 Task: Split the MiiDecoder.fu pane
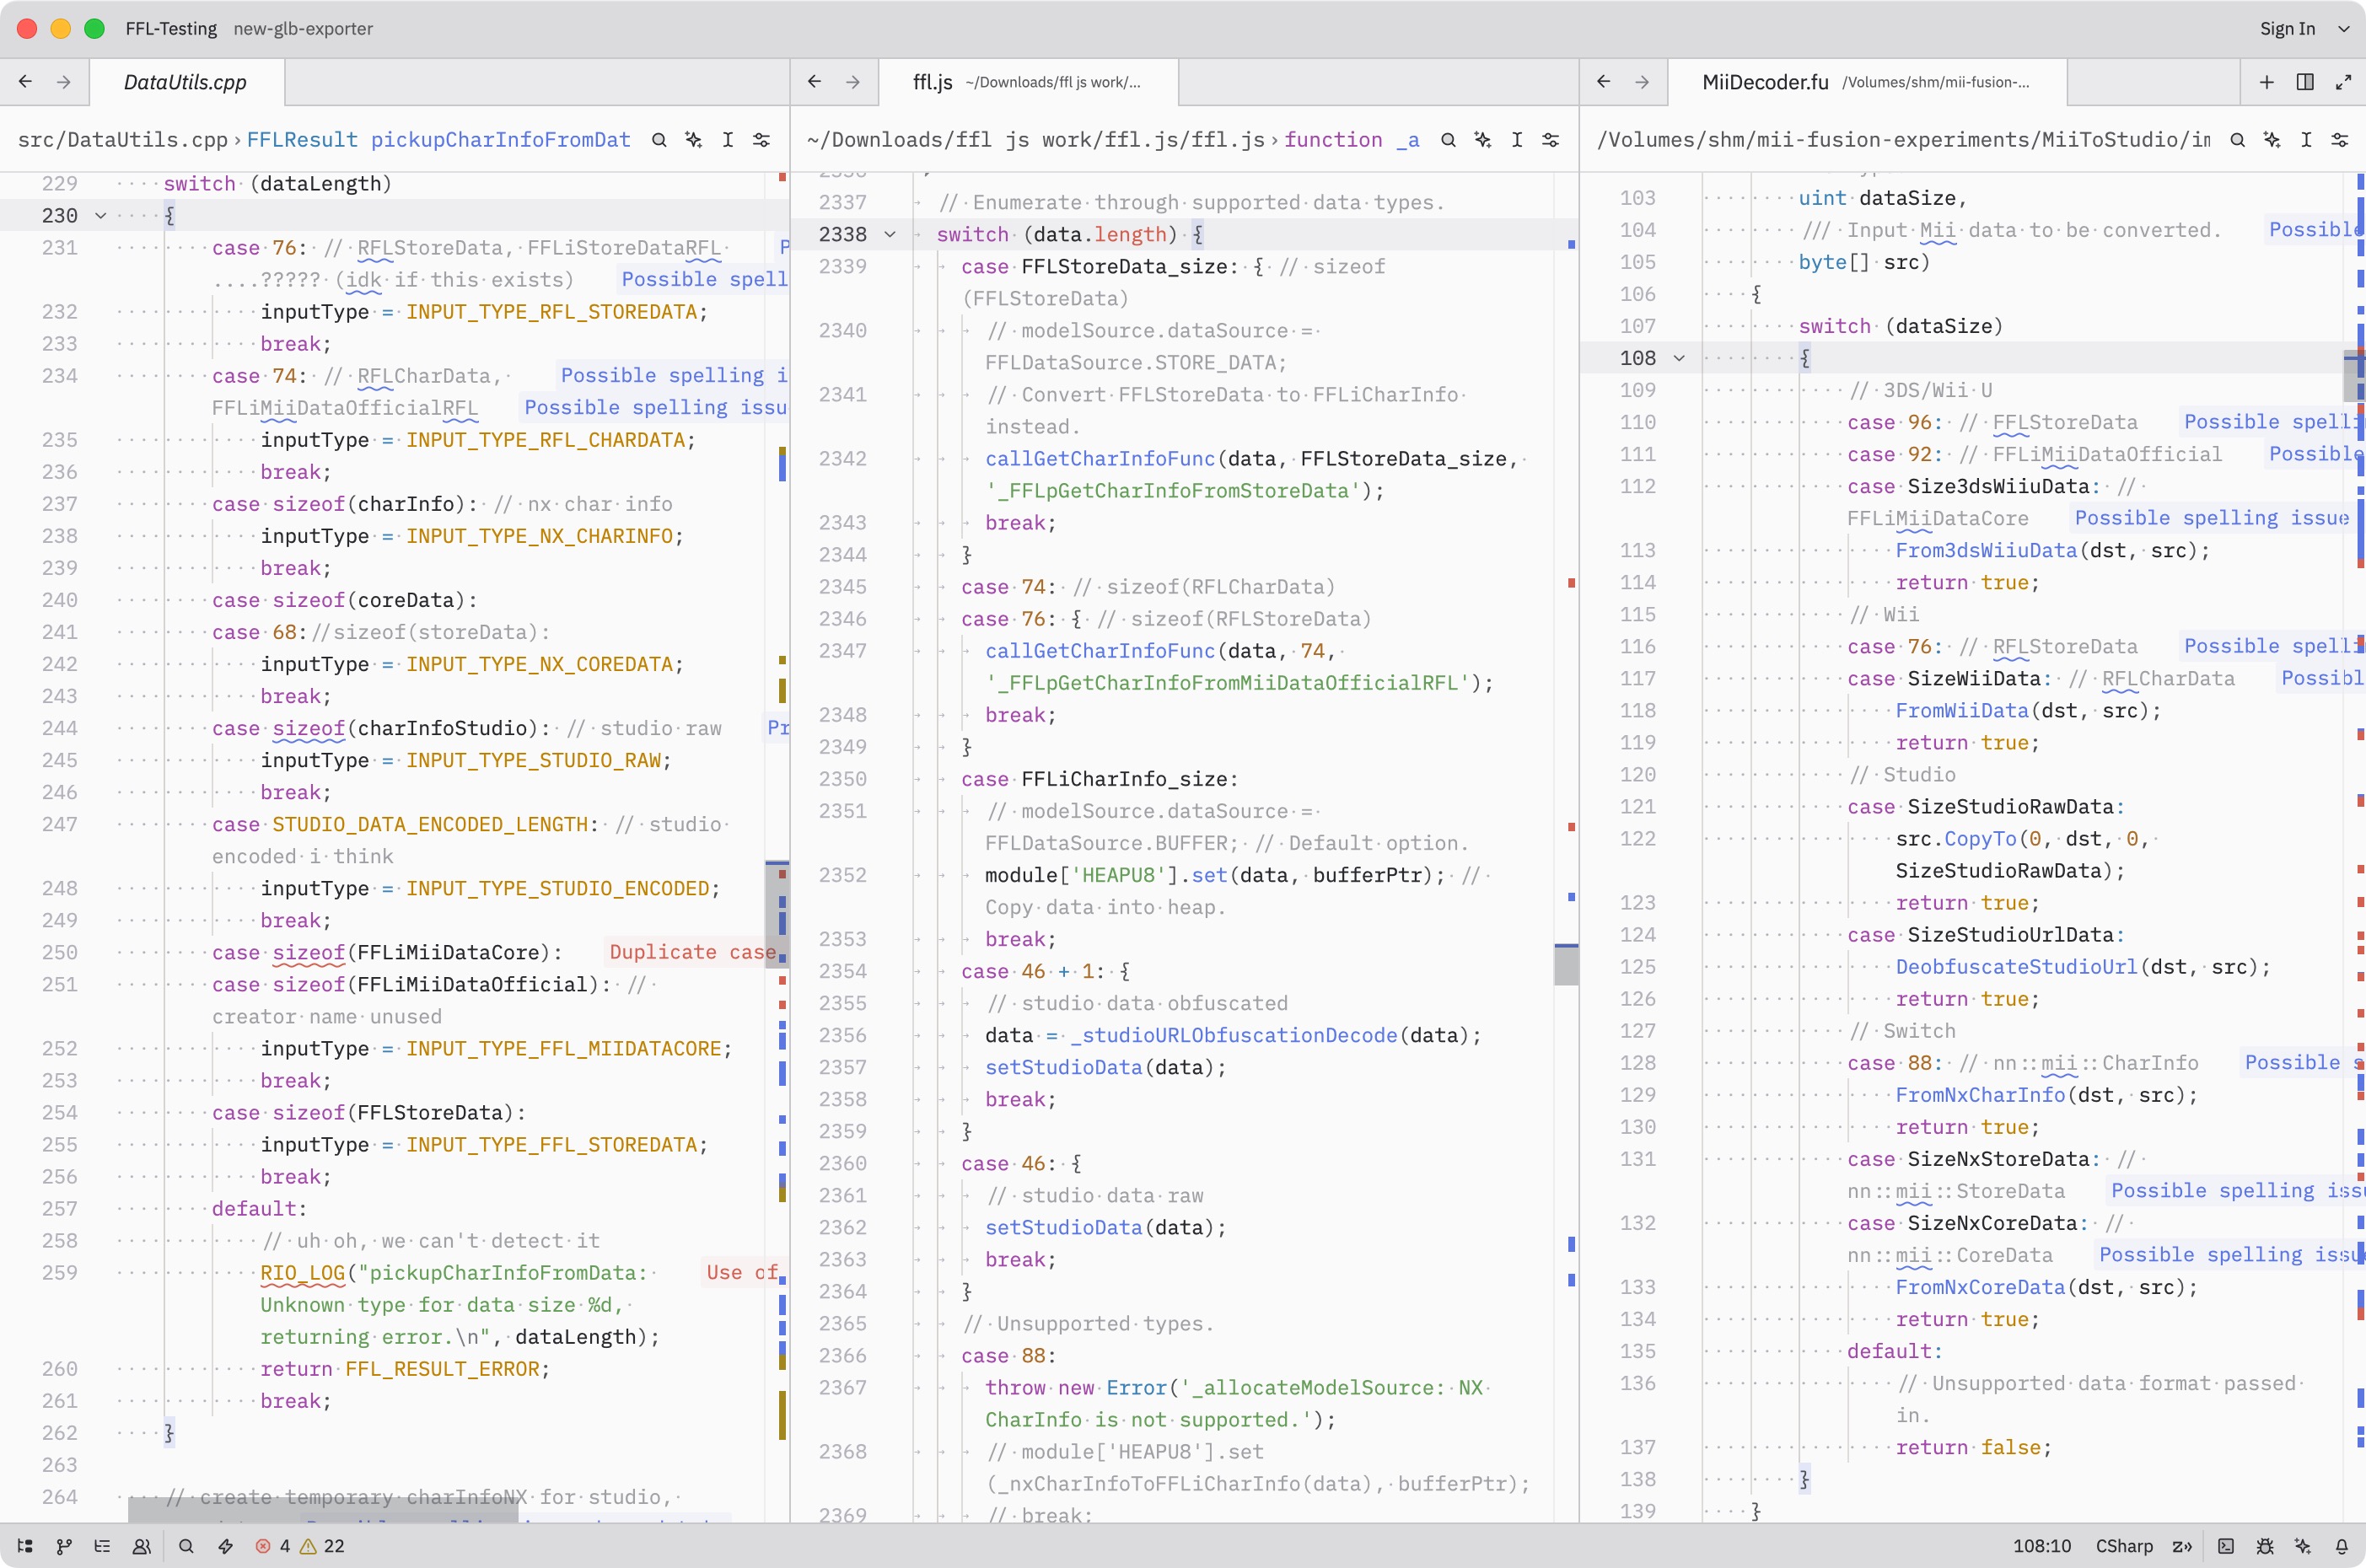2305,82
